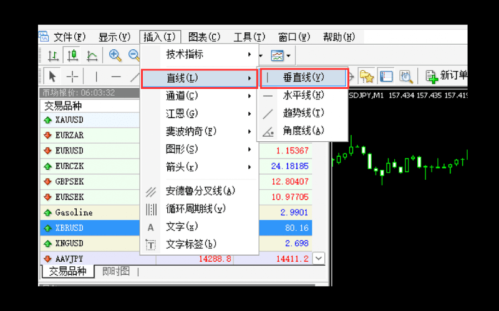This screenshot has width=499, height=311.
Task: Switch to candlestick chart icon
Action: (72, 55)
